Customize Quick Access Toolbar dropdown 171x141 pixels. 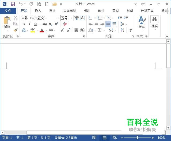pyautogui.click(x=61, y=4)
